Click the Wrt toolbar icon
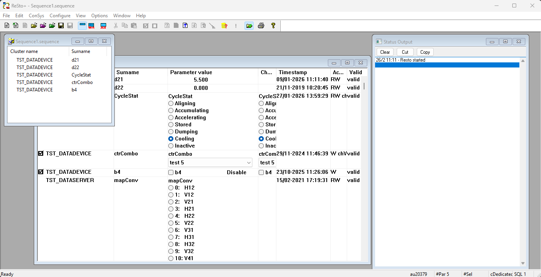Viewport: 541px width, 277px height. tap(91, 26)
